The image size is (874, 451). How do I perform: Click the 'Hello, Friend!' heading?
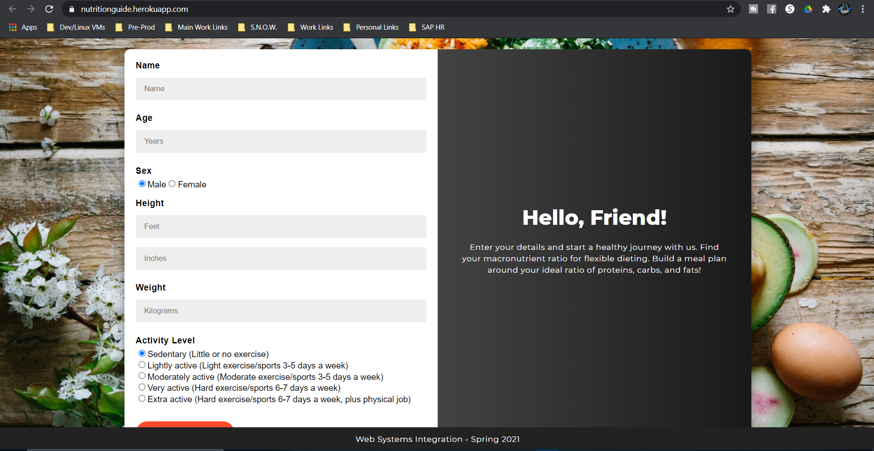pyautogui.click(x=594, y=218)
